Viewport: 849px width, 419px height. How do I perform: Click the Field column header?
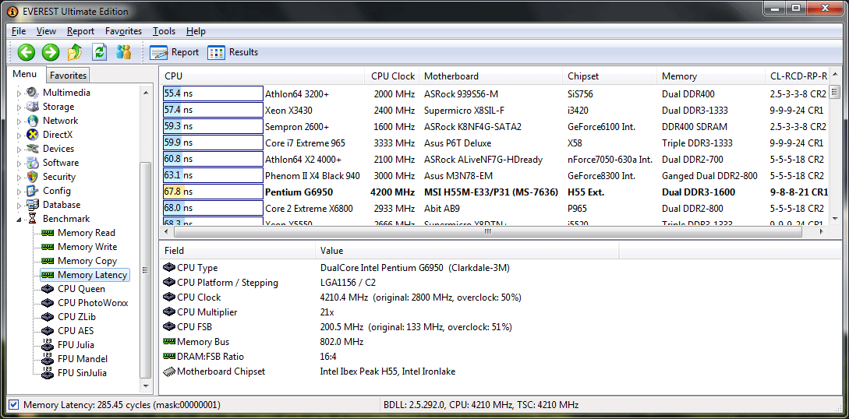[237, 251]
